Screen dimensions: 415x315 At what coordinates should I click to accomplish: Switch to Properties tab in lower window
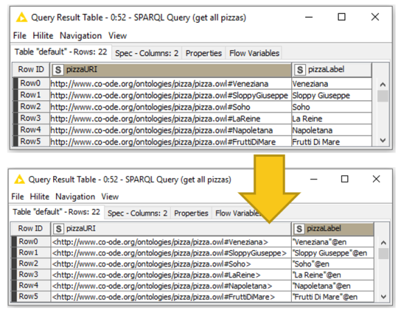[x=191, y=213]
